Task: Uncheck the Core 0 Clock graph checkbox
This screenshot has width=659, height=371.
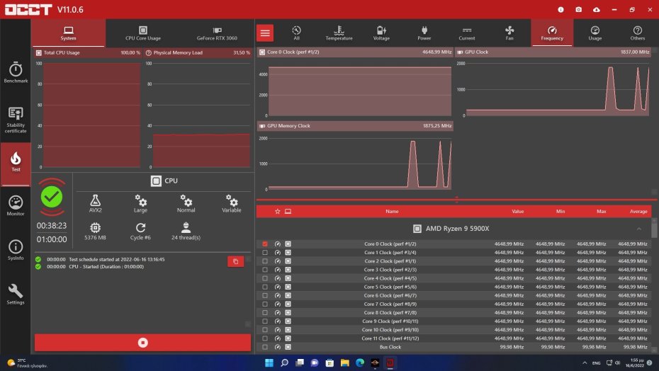Action: (x=265, y=244)
